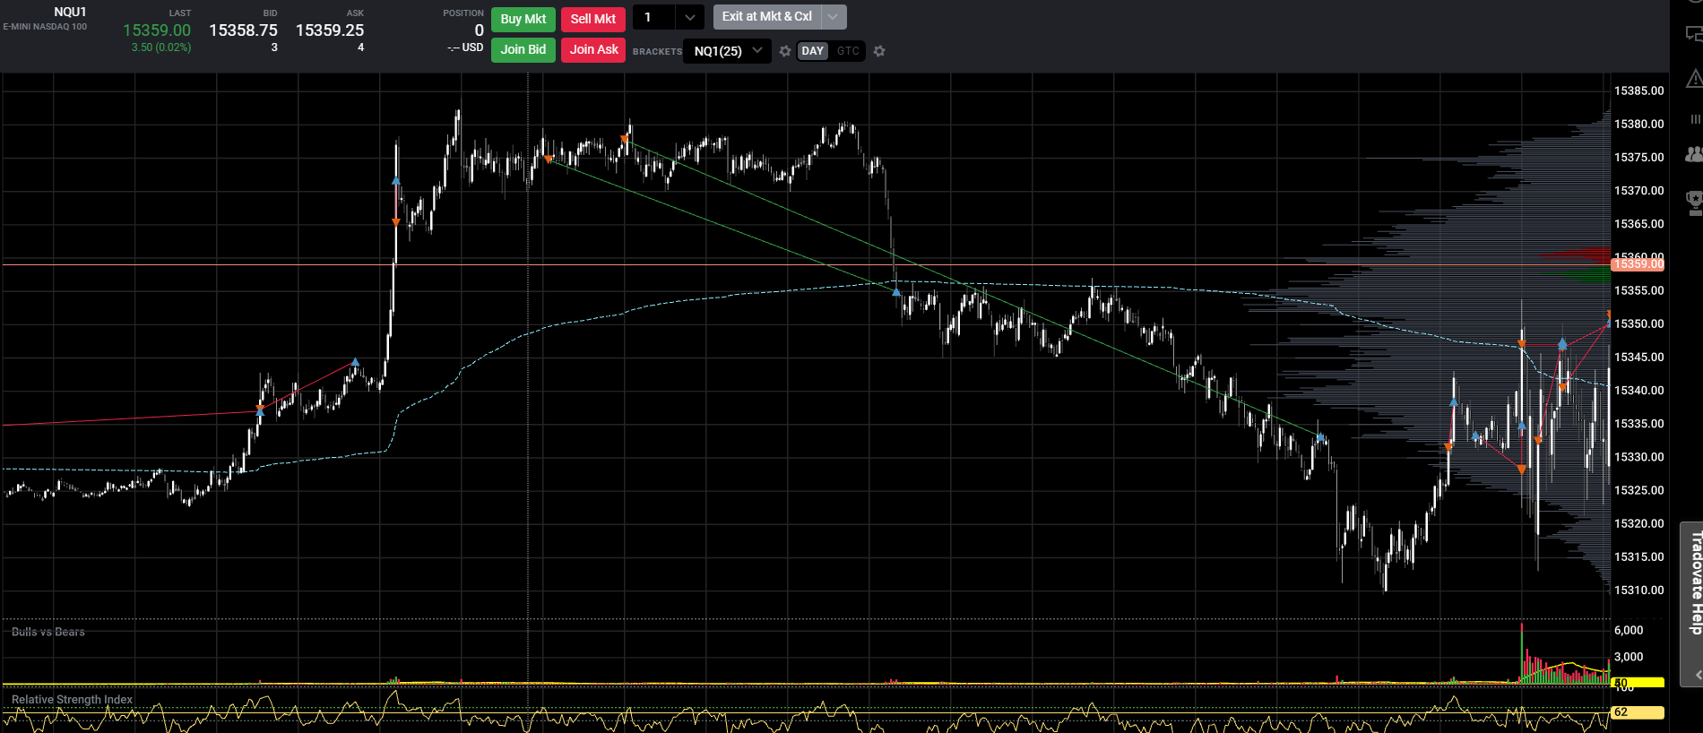This screenshot has width=1703, height=733.
Task: Click the quantity input field showing 1
Action: click(654, 17)
